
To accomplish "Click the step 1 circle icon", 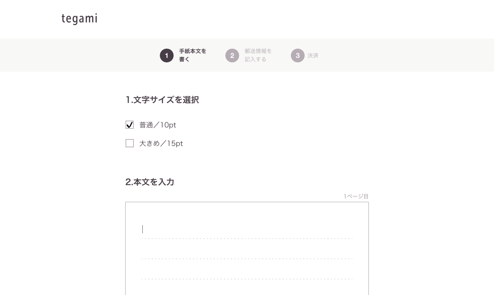I will pyautogui.click(x=167, y=56).
